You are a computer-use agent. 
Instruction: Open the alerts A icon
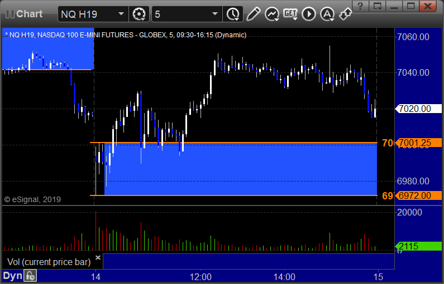(327, 14)
